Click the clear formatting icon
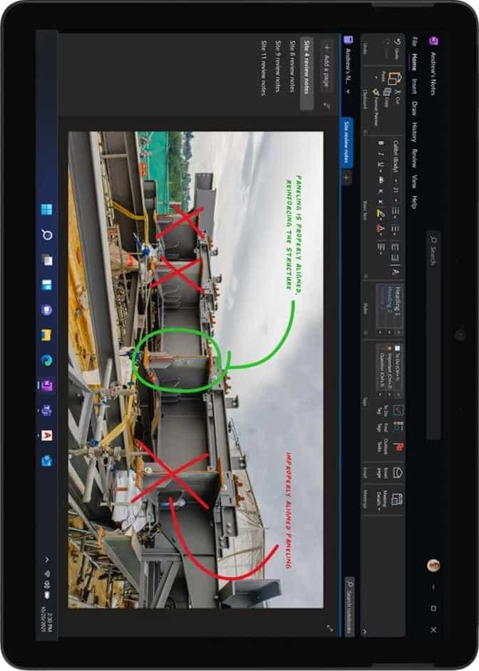This screenshot has width=479, height=671. coord(396,271)
